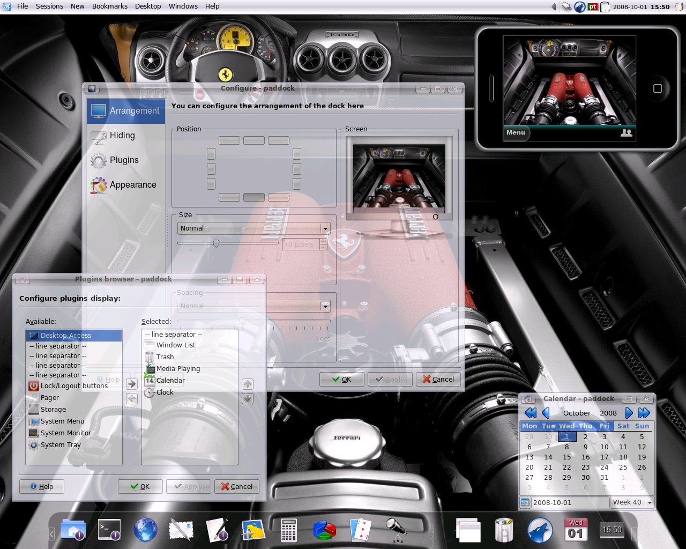Switch to the Hiding section

(x=126, y=136)
